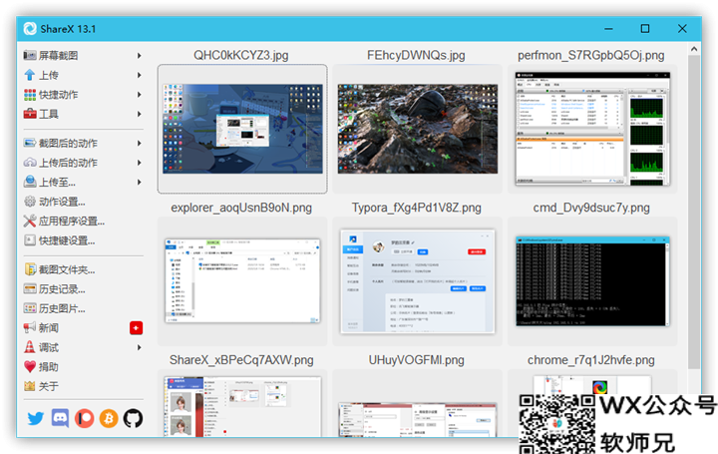Viewport: 718px width, 454px height.
Task: Select the ShareX_xBPeCq7AXW.png thumbnail
Action: click(x=242, y=403)
